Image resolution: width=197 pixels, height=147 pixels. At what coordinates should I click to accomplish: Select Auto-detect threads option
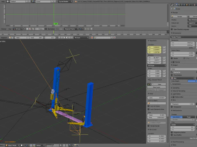click(x=176, y=117)
